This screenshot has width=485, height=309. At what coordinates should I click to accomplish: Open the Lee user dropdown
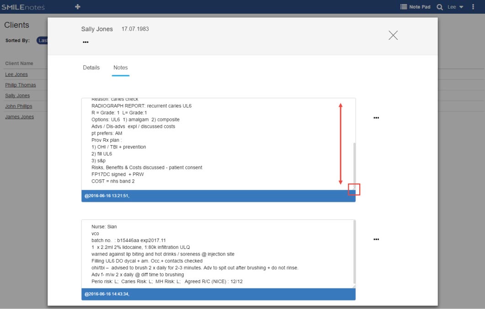click(455, 7)
